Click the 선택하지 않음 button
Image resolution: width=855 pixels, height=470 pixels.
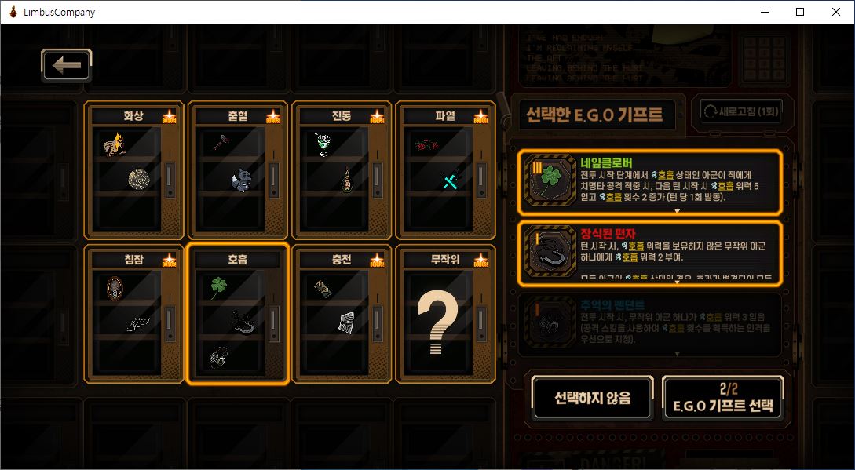pyautogui.click(x=593, y=398)
